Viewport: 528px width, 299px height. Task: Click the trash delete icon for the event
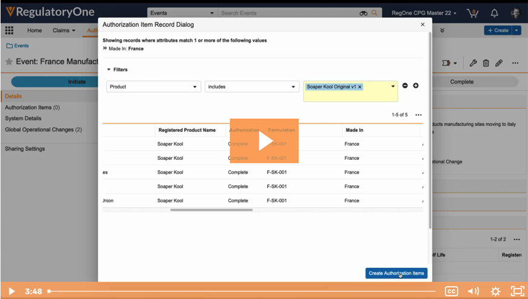[x=486, y=63]
